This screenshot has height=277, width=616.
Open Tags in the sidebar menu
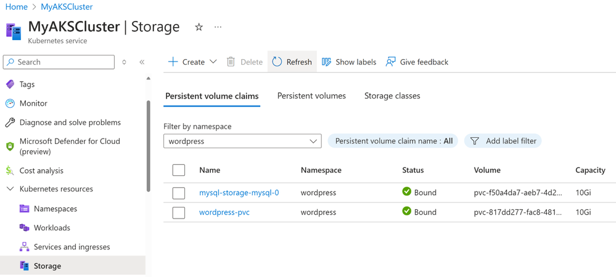click(27, 84)
